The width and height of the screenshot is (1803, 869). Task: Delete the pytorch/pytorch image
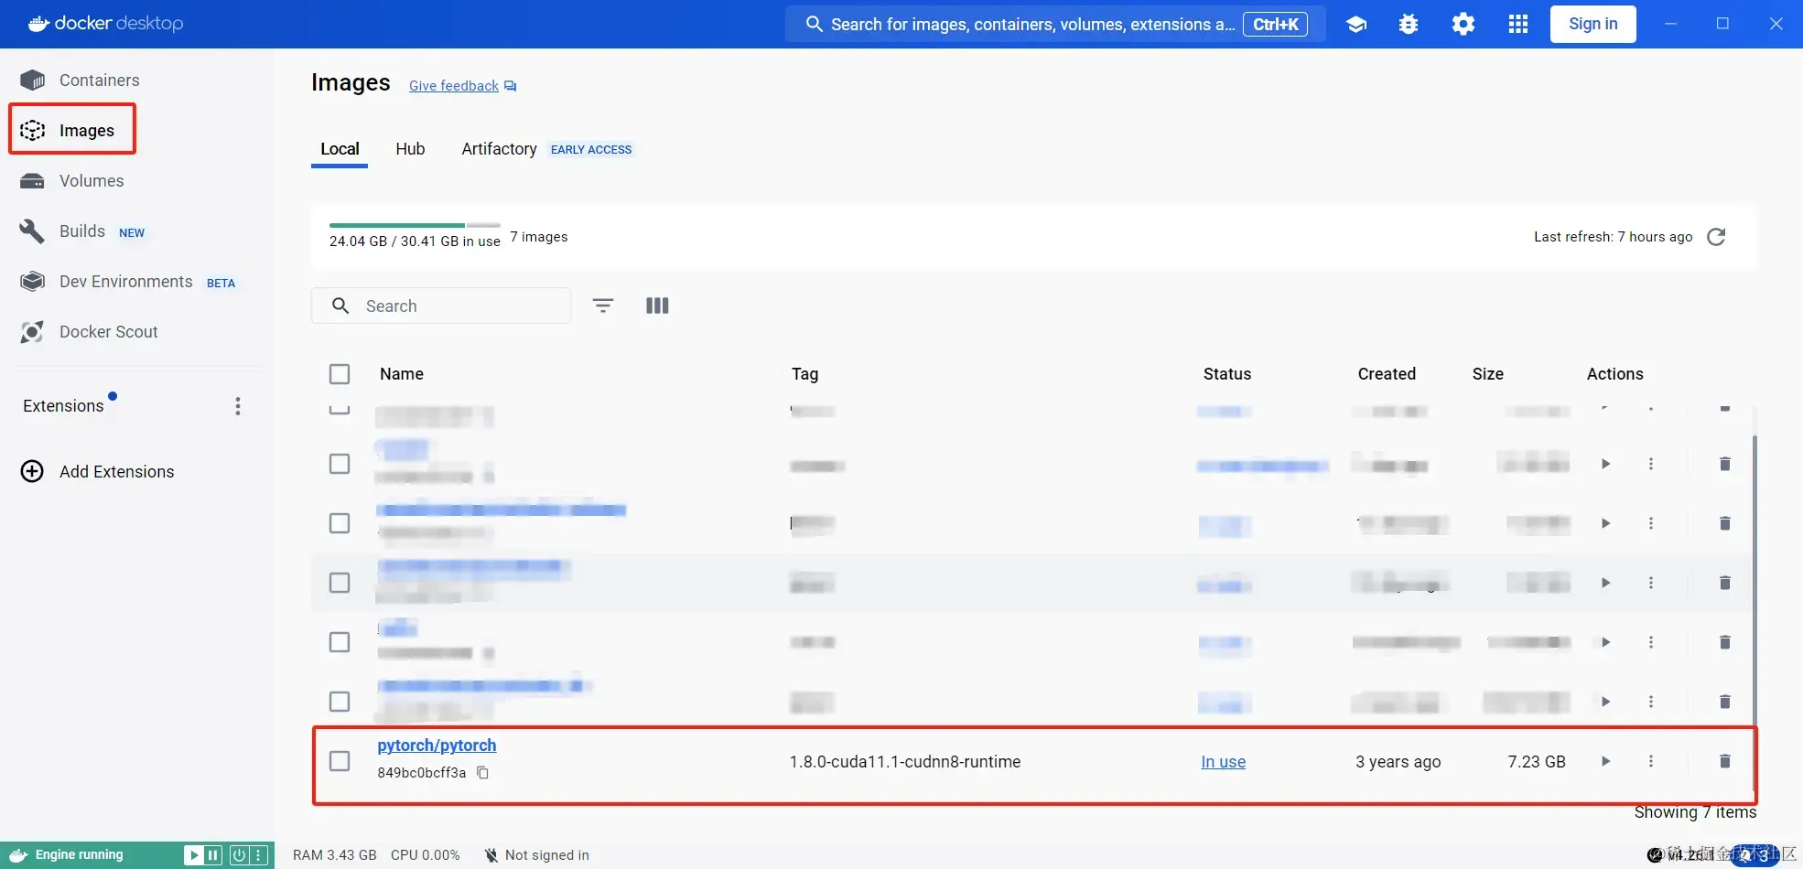coord(1724,761)
